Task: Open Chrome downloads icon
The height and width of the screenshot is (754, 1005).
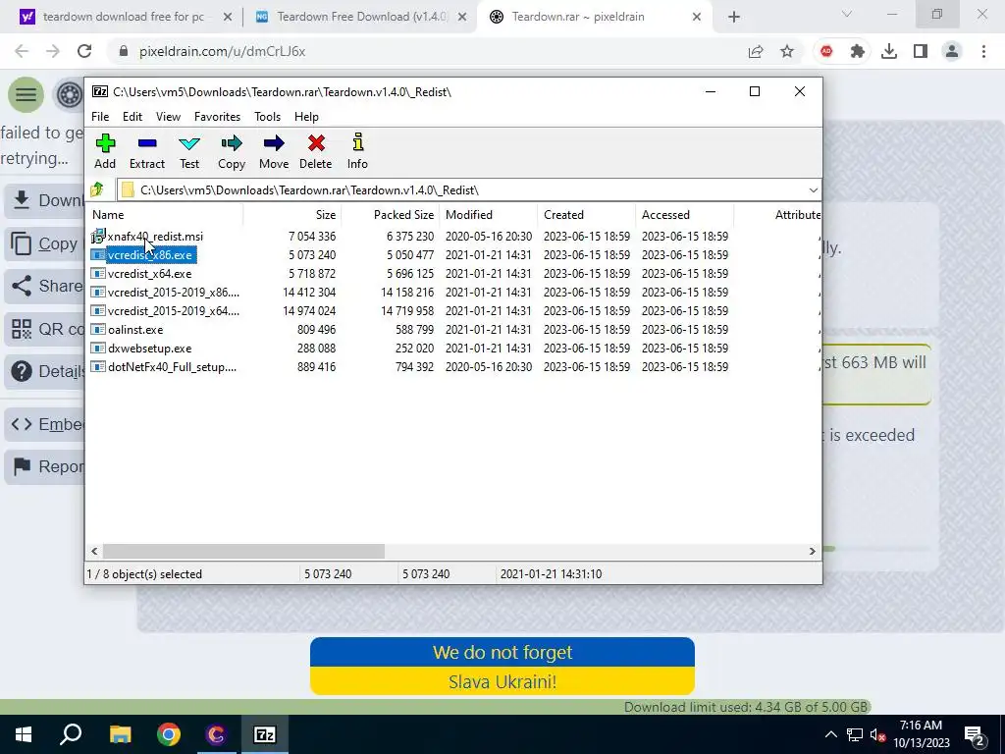Action: pyautogui.click(x=889, y=51)
